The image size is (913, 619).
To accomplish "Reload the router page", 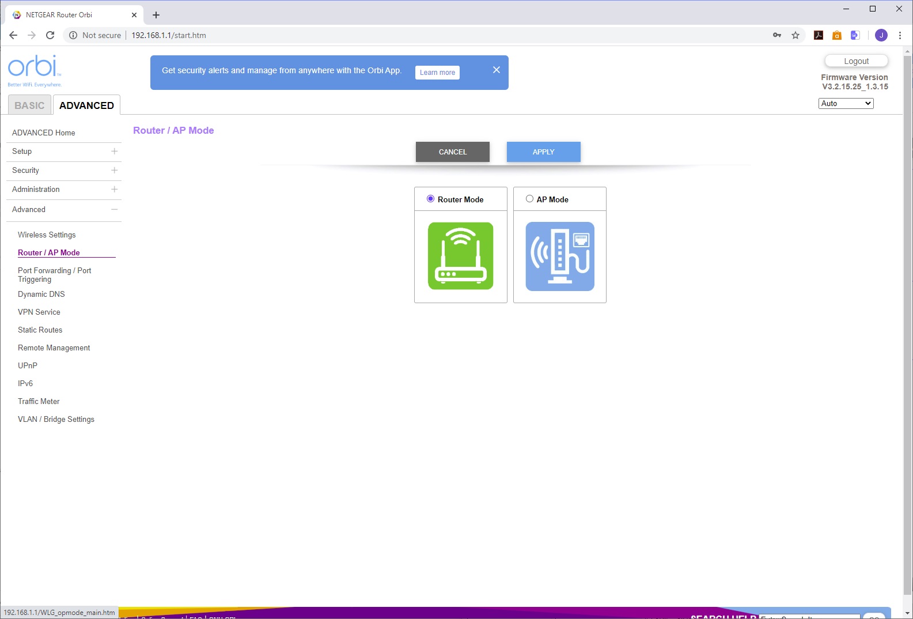I will 50,35.
